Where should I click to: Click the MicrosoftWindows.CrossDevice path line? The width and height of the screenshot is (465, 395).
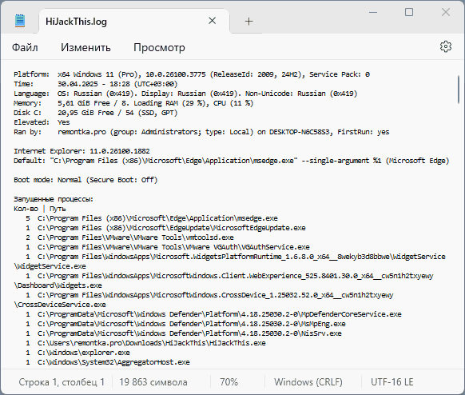pos(209,295)
